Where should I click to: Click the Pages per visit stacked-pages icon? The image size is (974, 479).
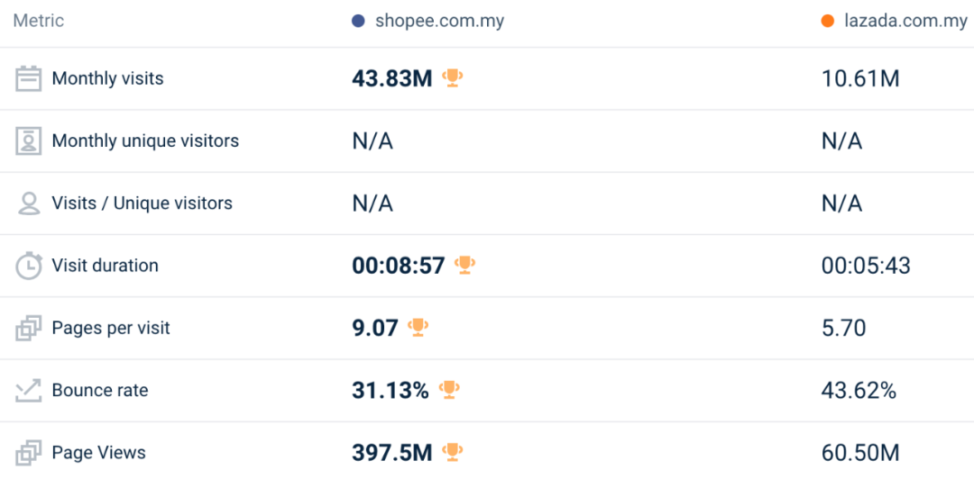(x=29, y=328)
